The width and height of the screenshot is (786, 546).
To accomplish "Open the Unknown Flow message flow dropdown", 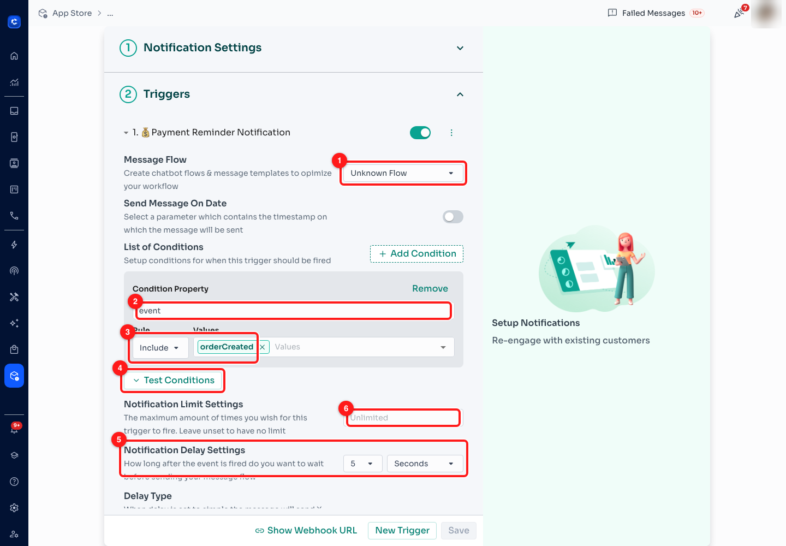I will tap(403, 173).
